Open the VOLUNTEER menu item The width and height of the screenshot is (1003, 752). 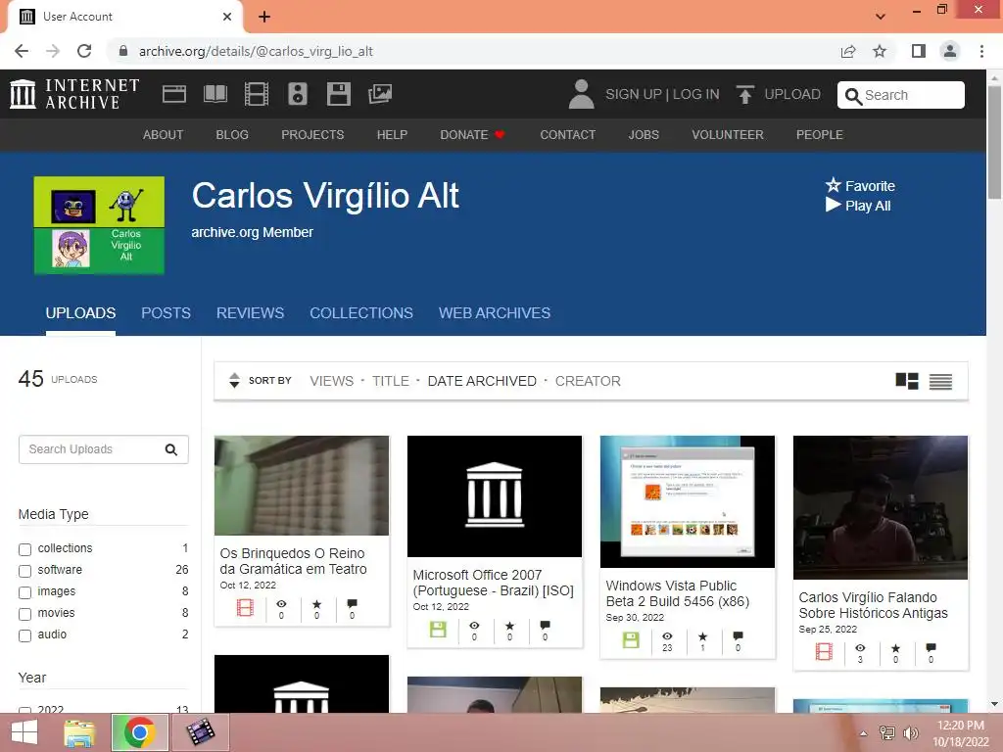[728, 135]
